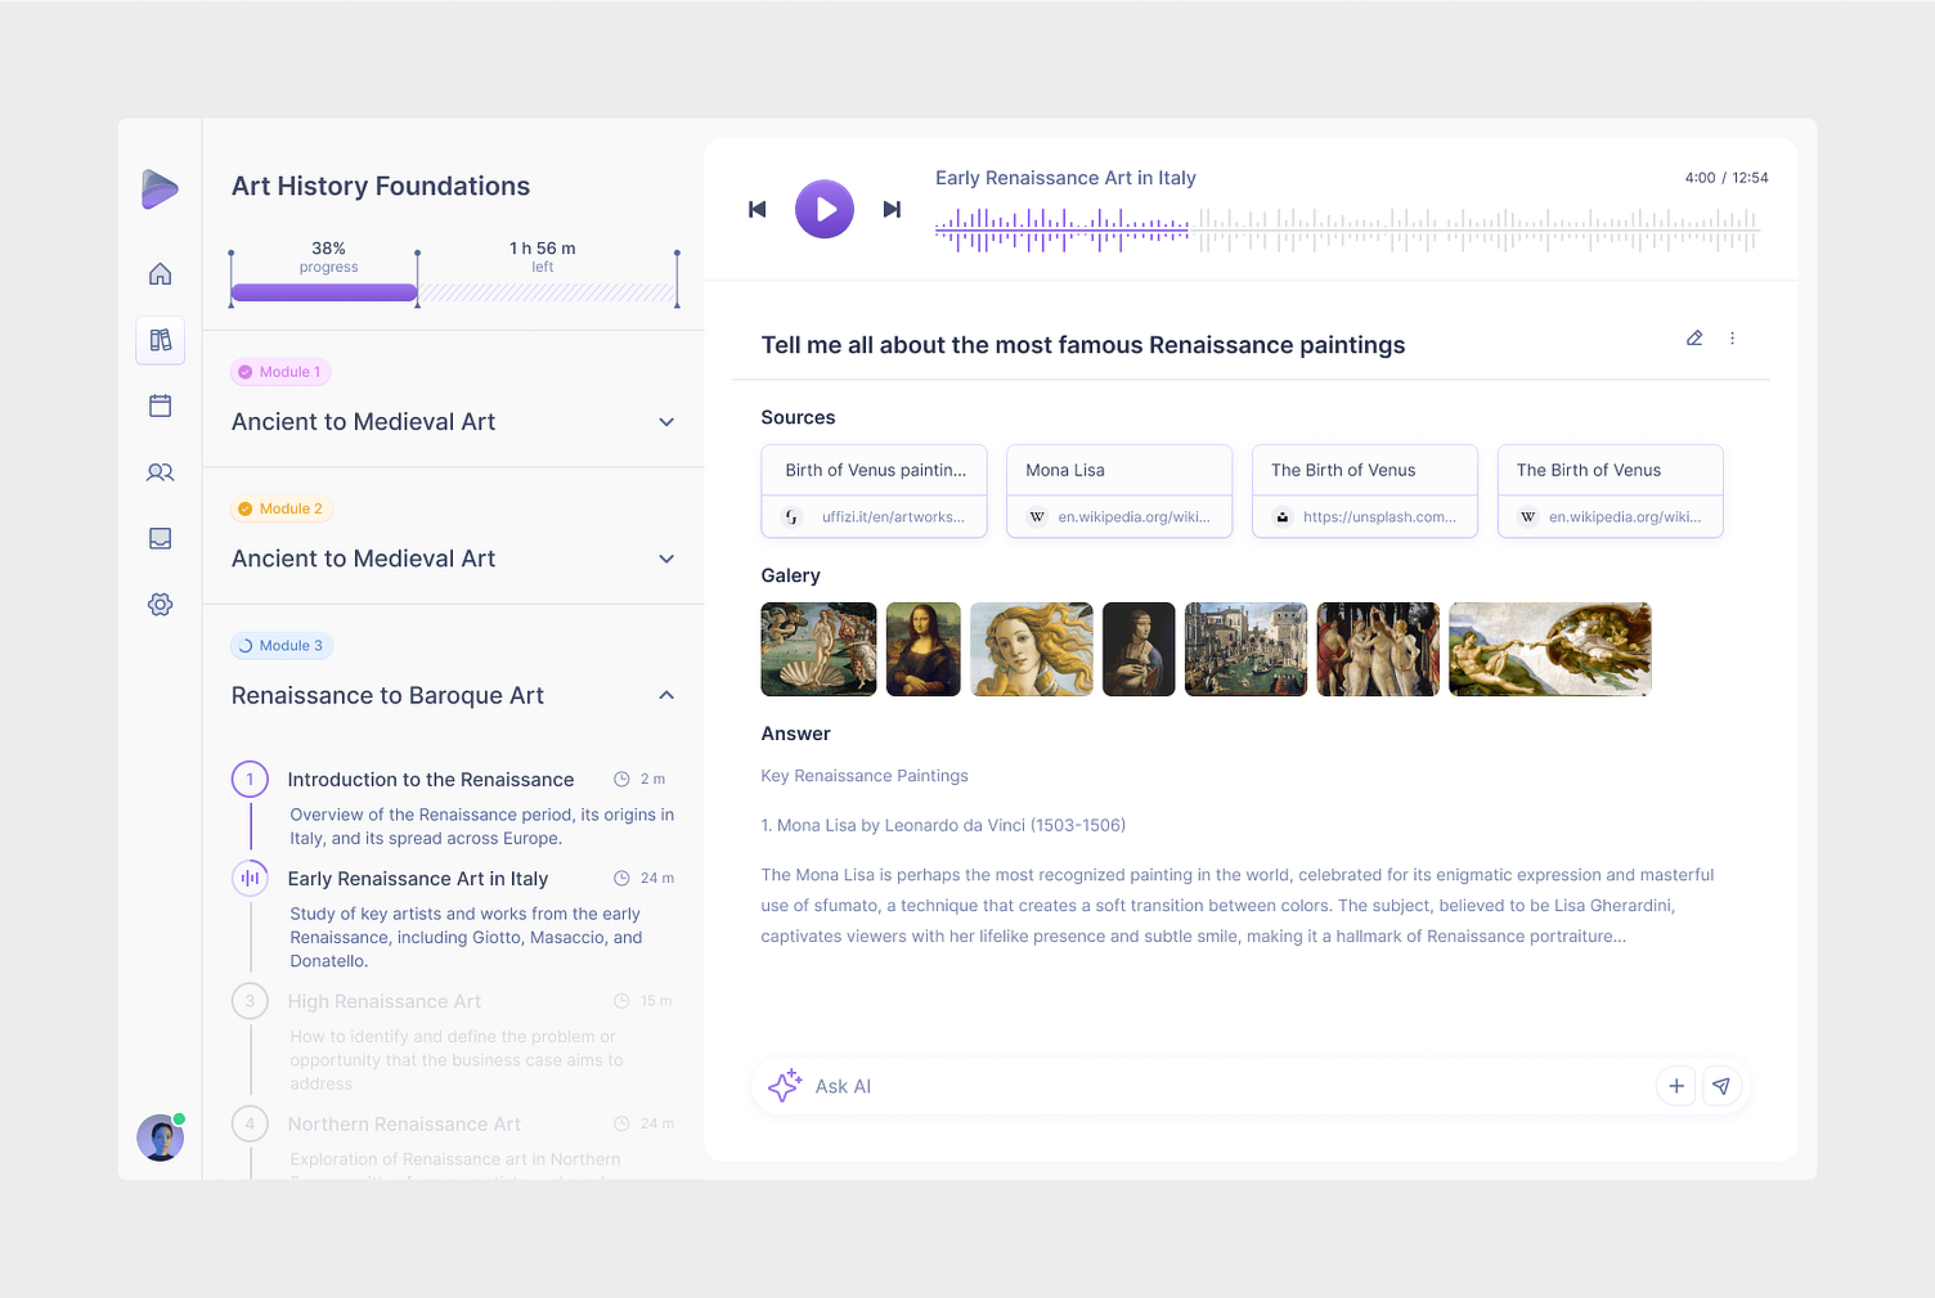Open the uffizi.it Birth of Venus source

pos(874,491)
